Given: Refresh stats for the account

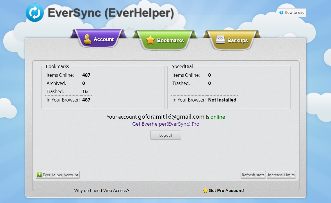Looking at the screenshot, I should [253, 175].
